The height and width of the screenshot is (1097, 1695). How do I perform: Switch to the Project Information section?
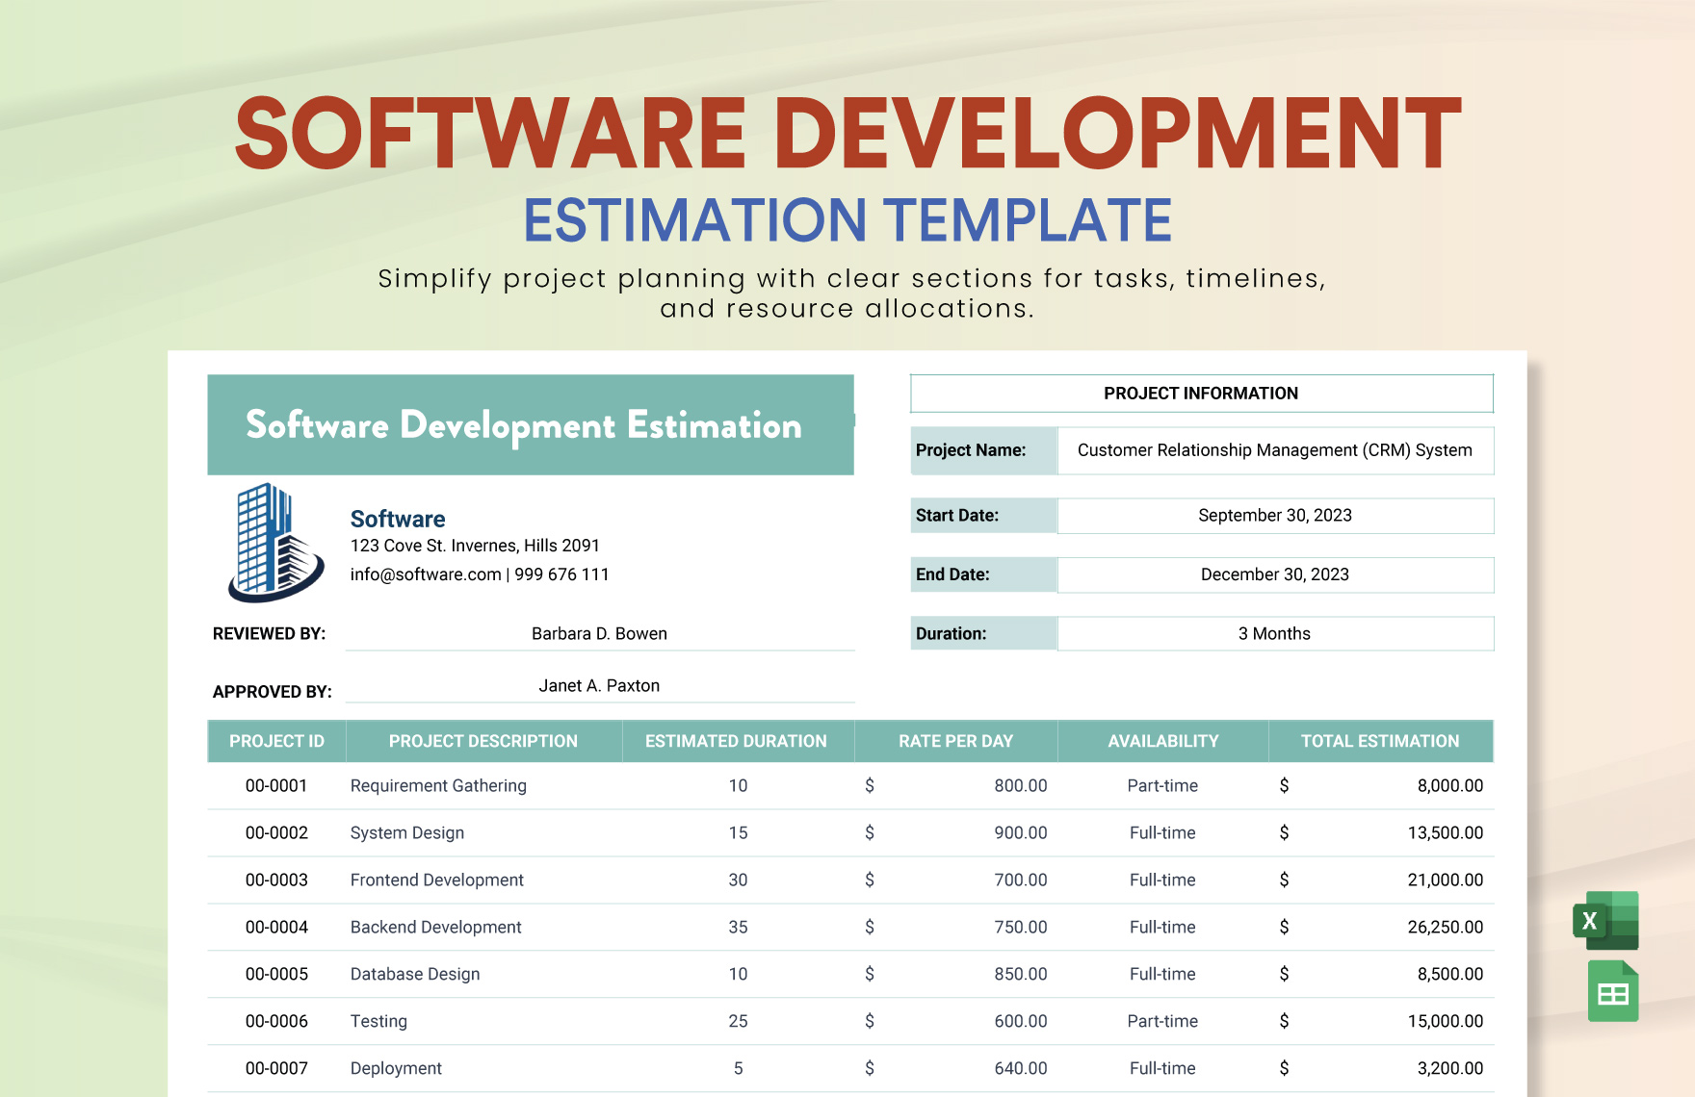click(x=1200, y=393)
